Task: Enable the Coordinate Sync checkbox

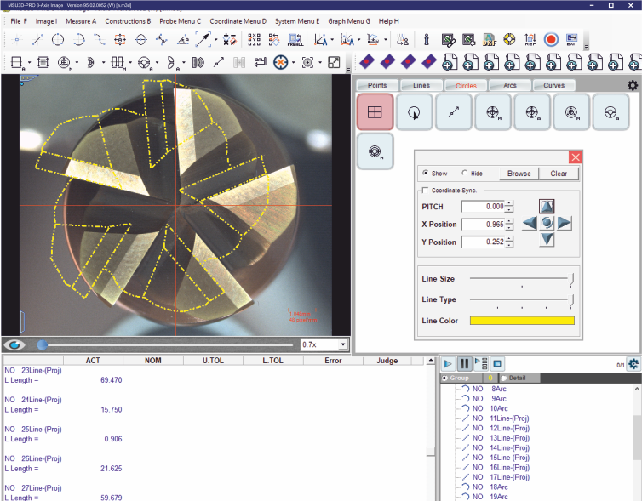Action: click(426, 191)
